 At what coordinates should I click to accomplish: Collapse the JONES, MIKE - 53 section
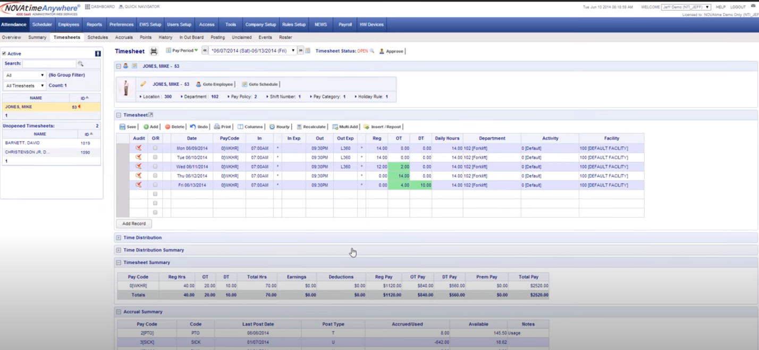coord(119,66)
